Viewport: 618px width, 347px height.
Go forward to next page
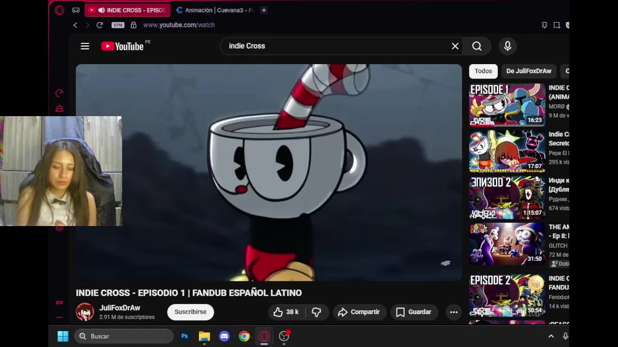[x=87, y=25]
